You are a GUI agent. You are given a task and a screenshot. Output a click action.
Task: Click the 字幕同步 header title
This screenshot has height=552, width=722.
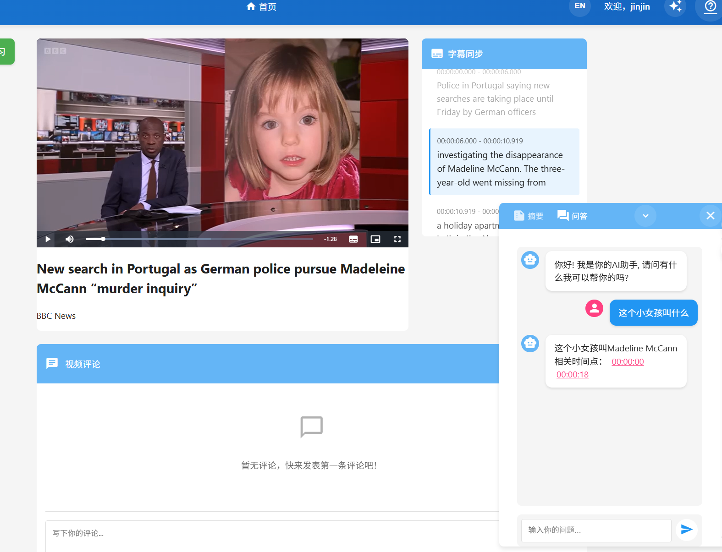pos(465,54)
